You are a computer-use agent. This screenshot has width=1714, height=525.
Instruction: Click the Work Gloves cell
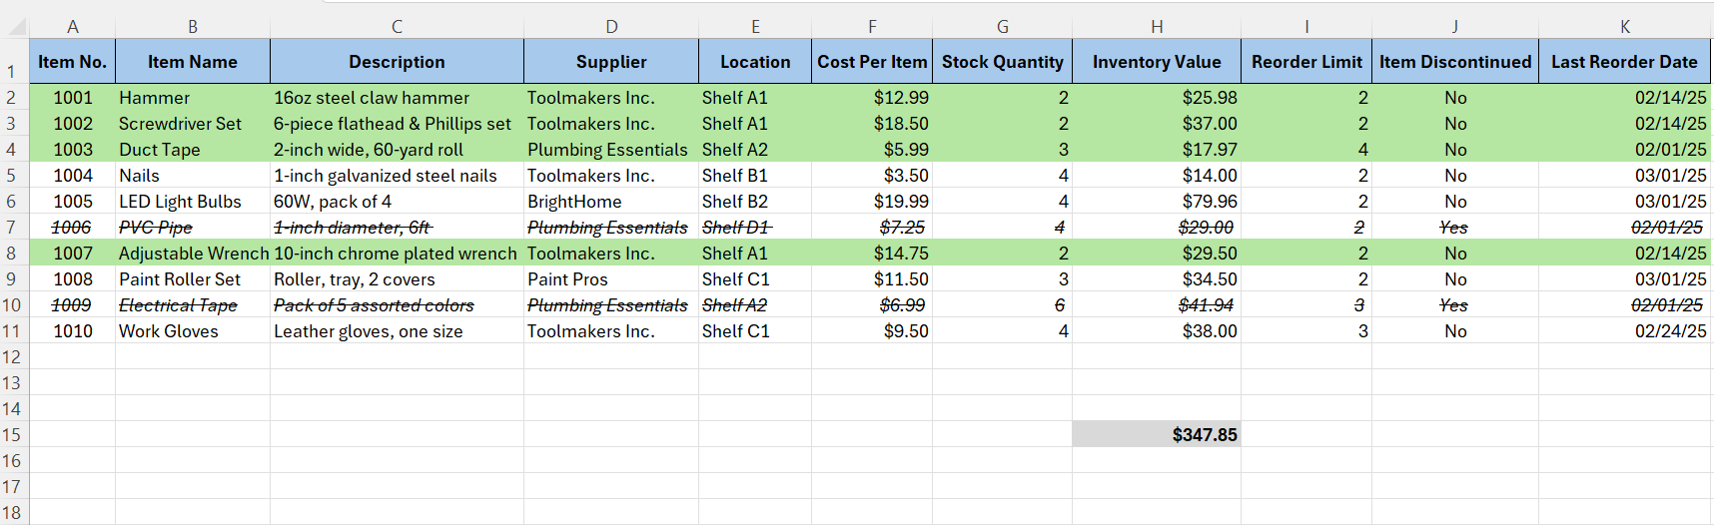(x=192, y=331)
